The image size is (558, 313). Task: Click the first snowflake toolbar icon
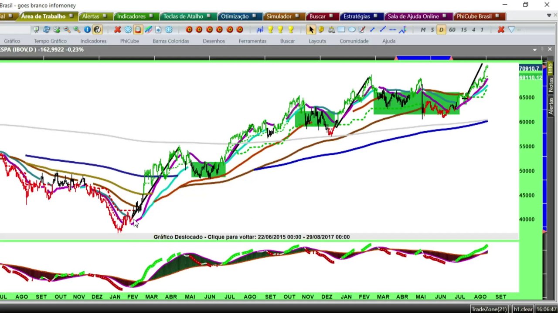(128, 30)
